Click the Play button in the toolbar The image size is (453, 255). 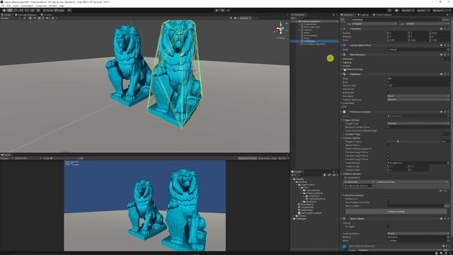point(217,10)
